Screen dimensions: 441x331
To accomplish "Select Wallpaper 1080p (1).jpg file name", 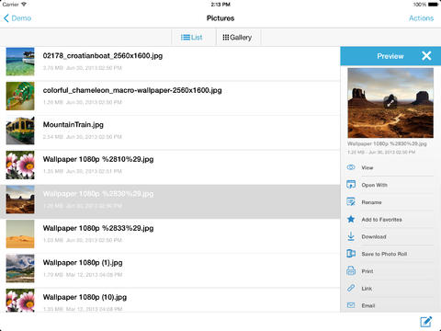I will click(x=83, y=263).
